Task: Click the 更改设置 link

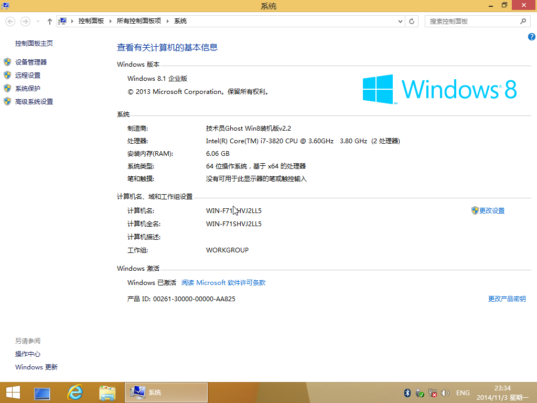Action: [x=492, y=211]
